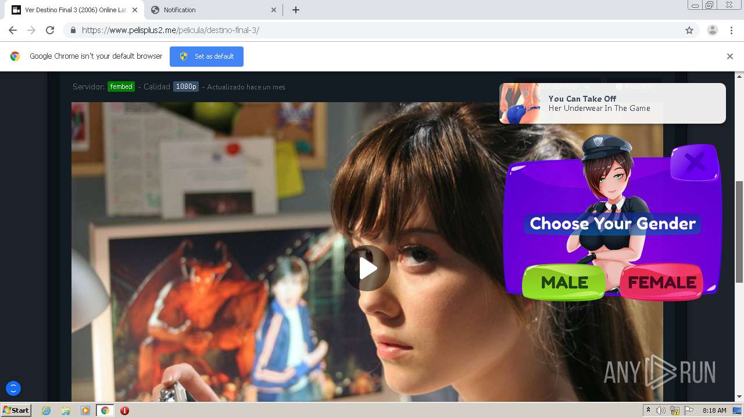Click Chrome icon in taskbar
This screenshot has width=744, height=418.
point(105,410)
